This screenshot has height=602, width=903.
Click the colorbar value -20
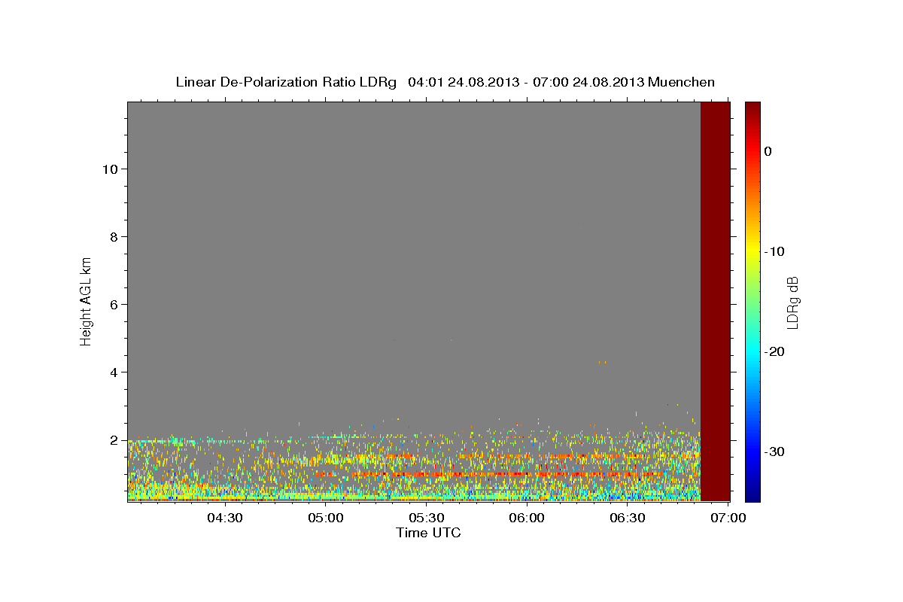pyautogui.click(x=774, y=351)
